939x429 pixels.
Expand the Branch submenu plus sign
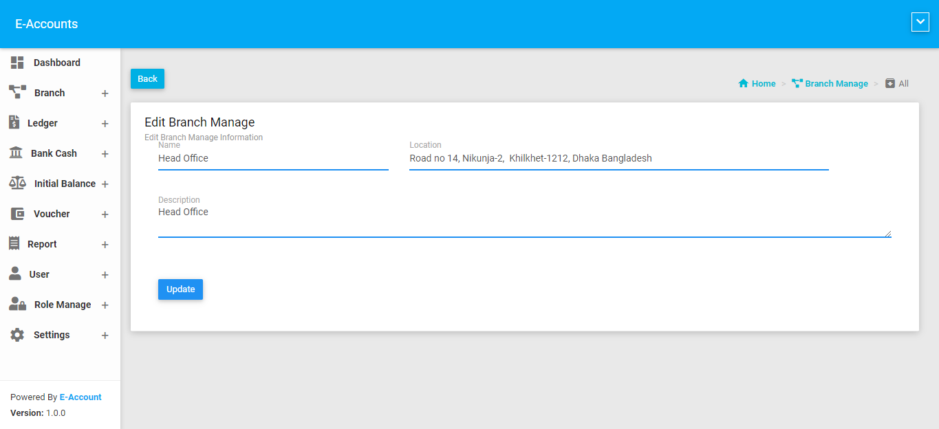(x=105, y=93)
